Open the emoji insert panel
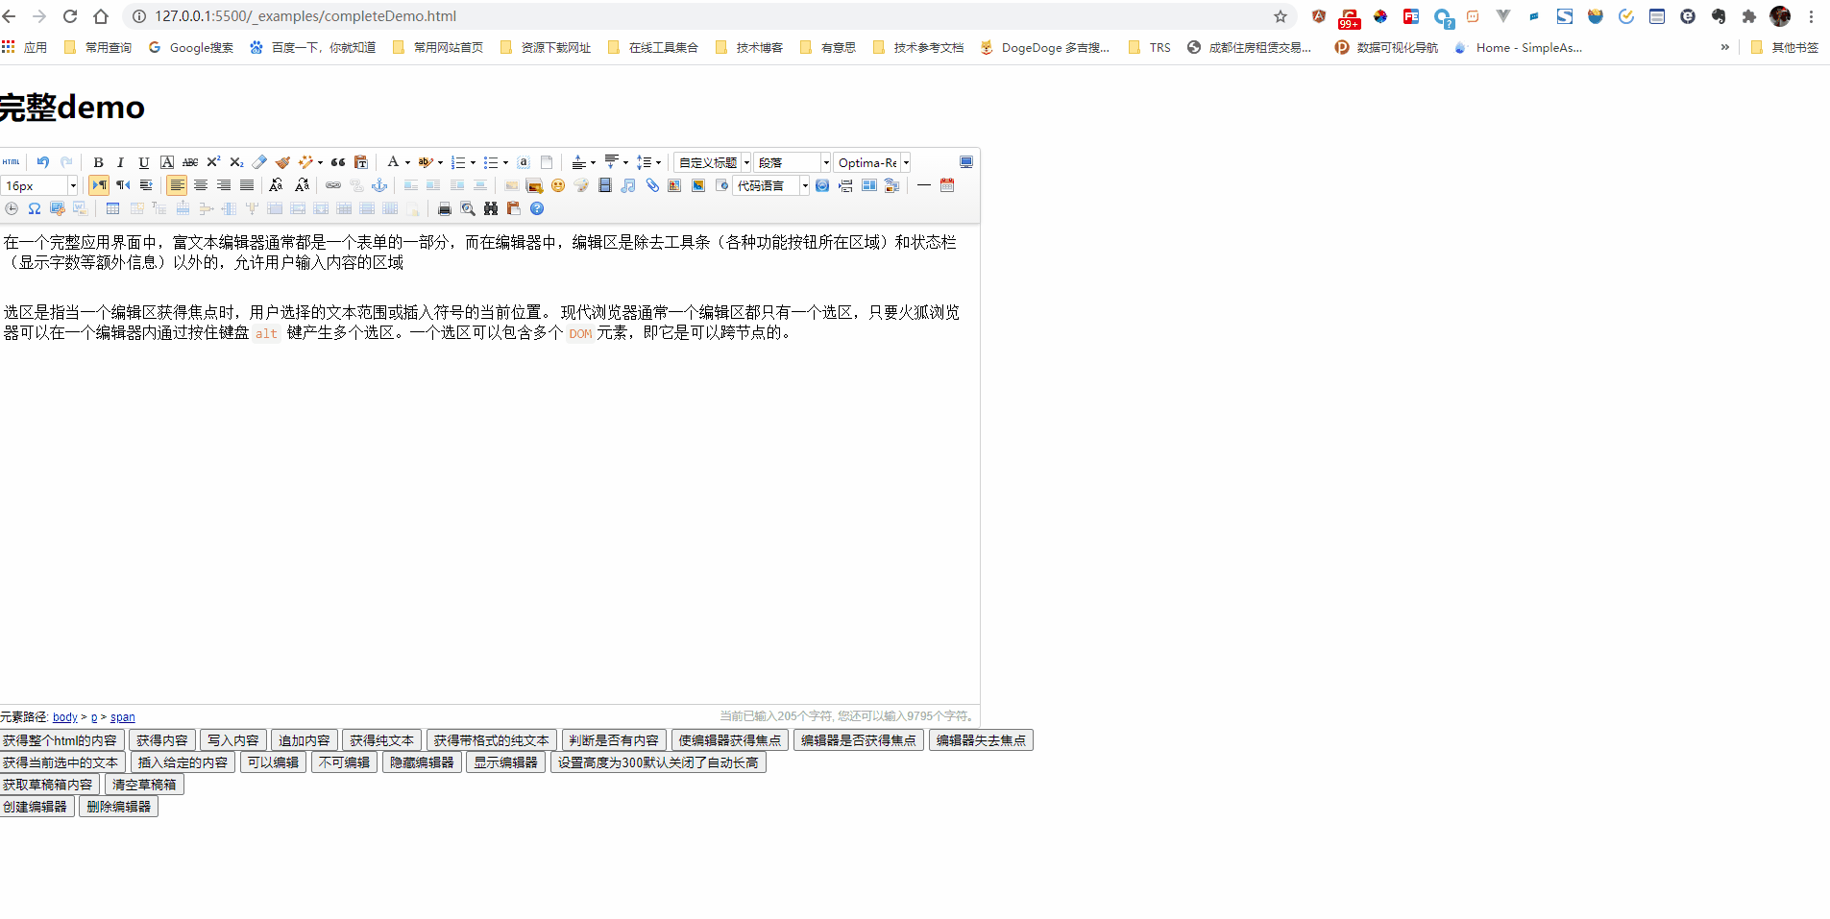Screen dimensions: 1830x919 click(558, 185)
